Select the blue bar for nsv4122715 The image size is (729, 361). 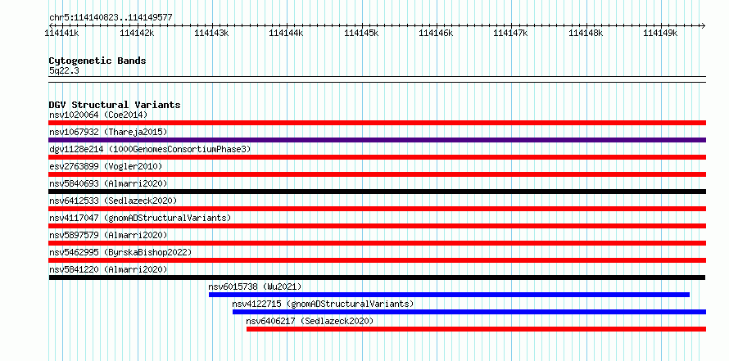[469, 312]
